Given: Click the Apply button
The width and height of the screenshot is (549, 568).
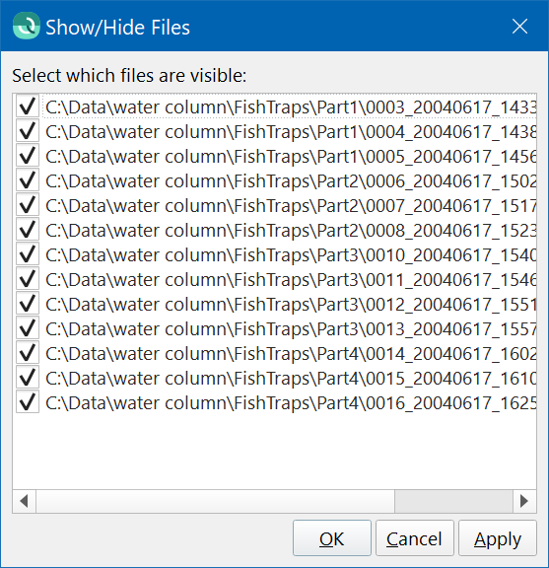Looking at the screenshot, I should [x=497, y=538].
